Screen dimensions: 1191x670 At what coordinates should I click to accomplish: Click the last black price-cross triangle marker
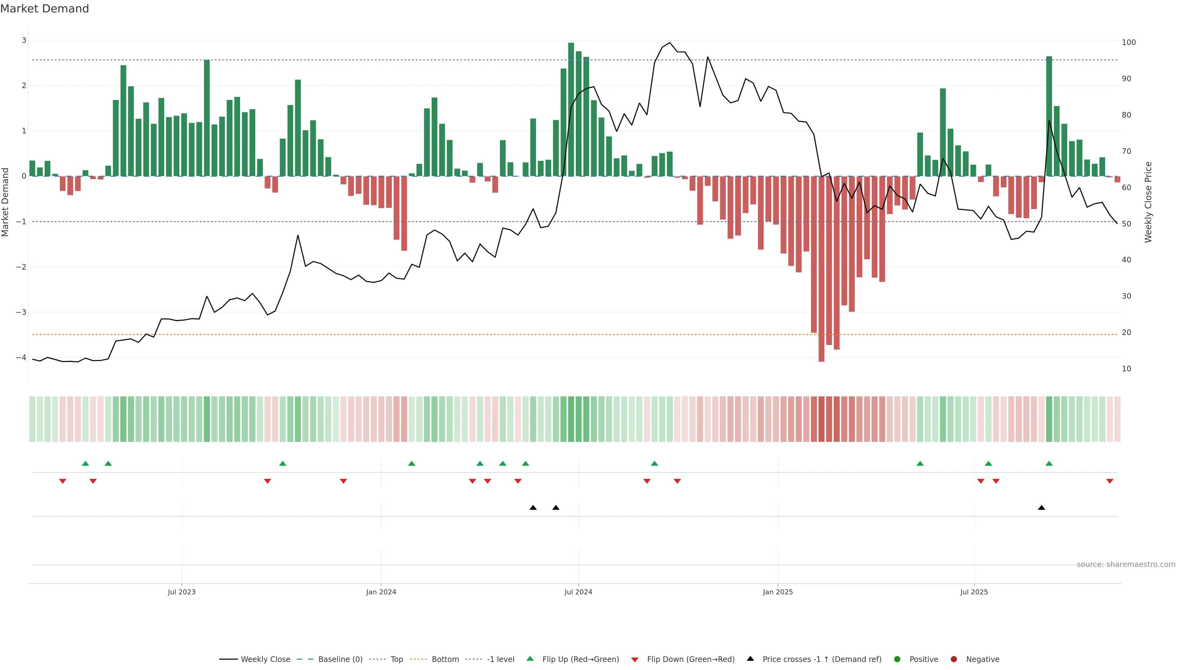click(1041, 508)
